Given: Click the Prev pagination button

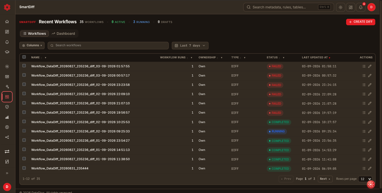Looking at the screenshot, I should pos(286,179).
